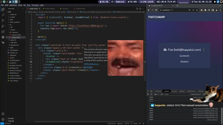Clear the DevTools console
Viewport: 223px width, 125px height.
151,94
